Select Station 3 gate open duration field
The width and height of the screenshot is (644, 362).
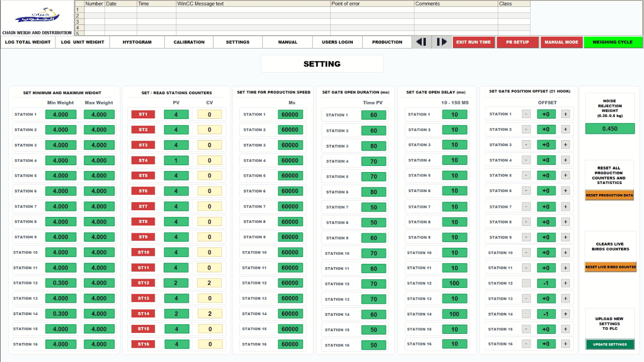tap(374, 146)
